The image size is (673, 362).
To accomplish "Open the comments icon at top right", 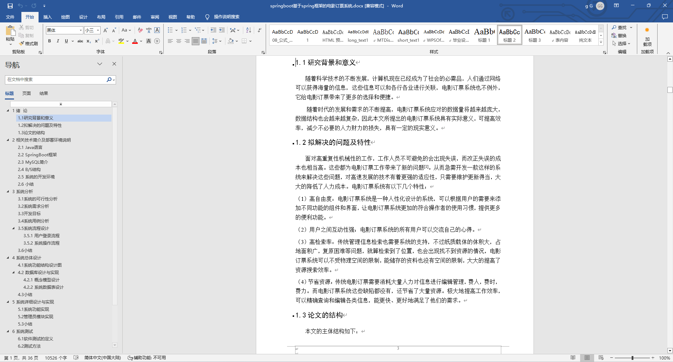I will coord(665,17).
